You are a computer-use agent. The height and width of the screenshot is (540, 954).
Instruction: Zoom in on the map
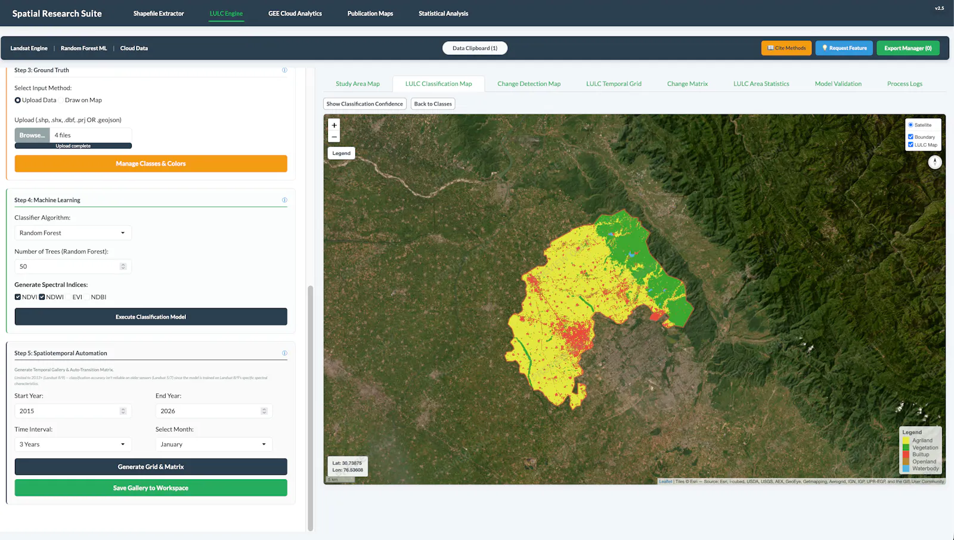pos(334,125)
